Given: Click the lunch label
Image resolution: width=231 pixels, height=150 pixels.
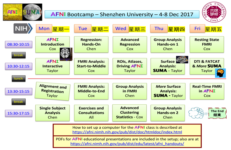Looking at the screenshot, I should [18, 78].
